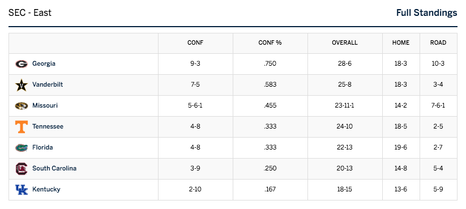This screenshot has height=209, width=466.
Task: Open the Georgia team page link
Action: click(44, 63)
